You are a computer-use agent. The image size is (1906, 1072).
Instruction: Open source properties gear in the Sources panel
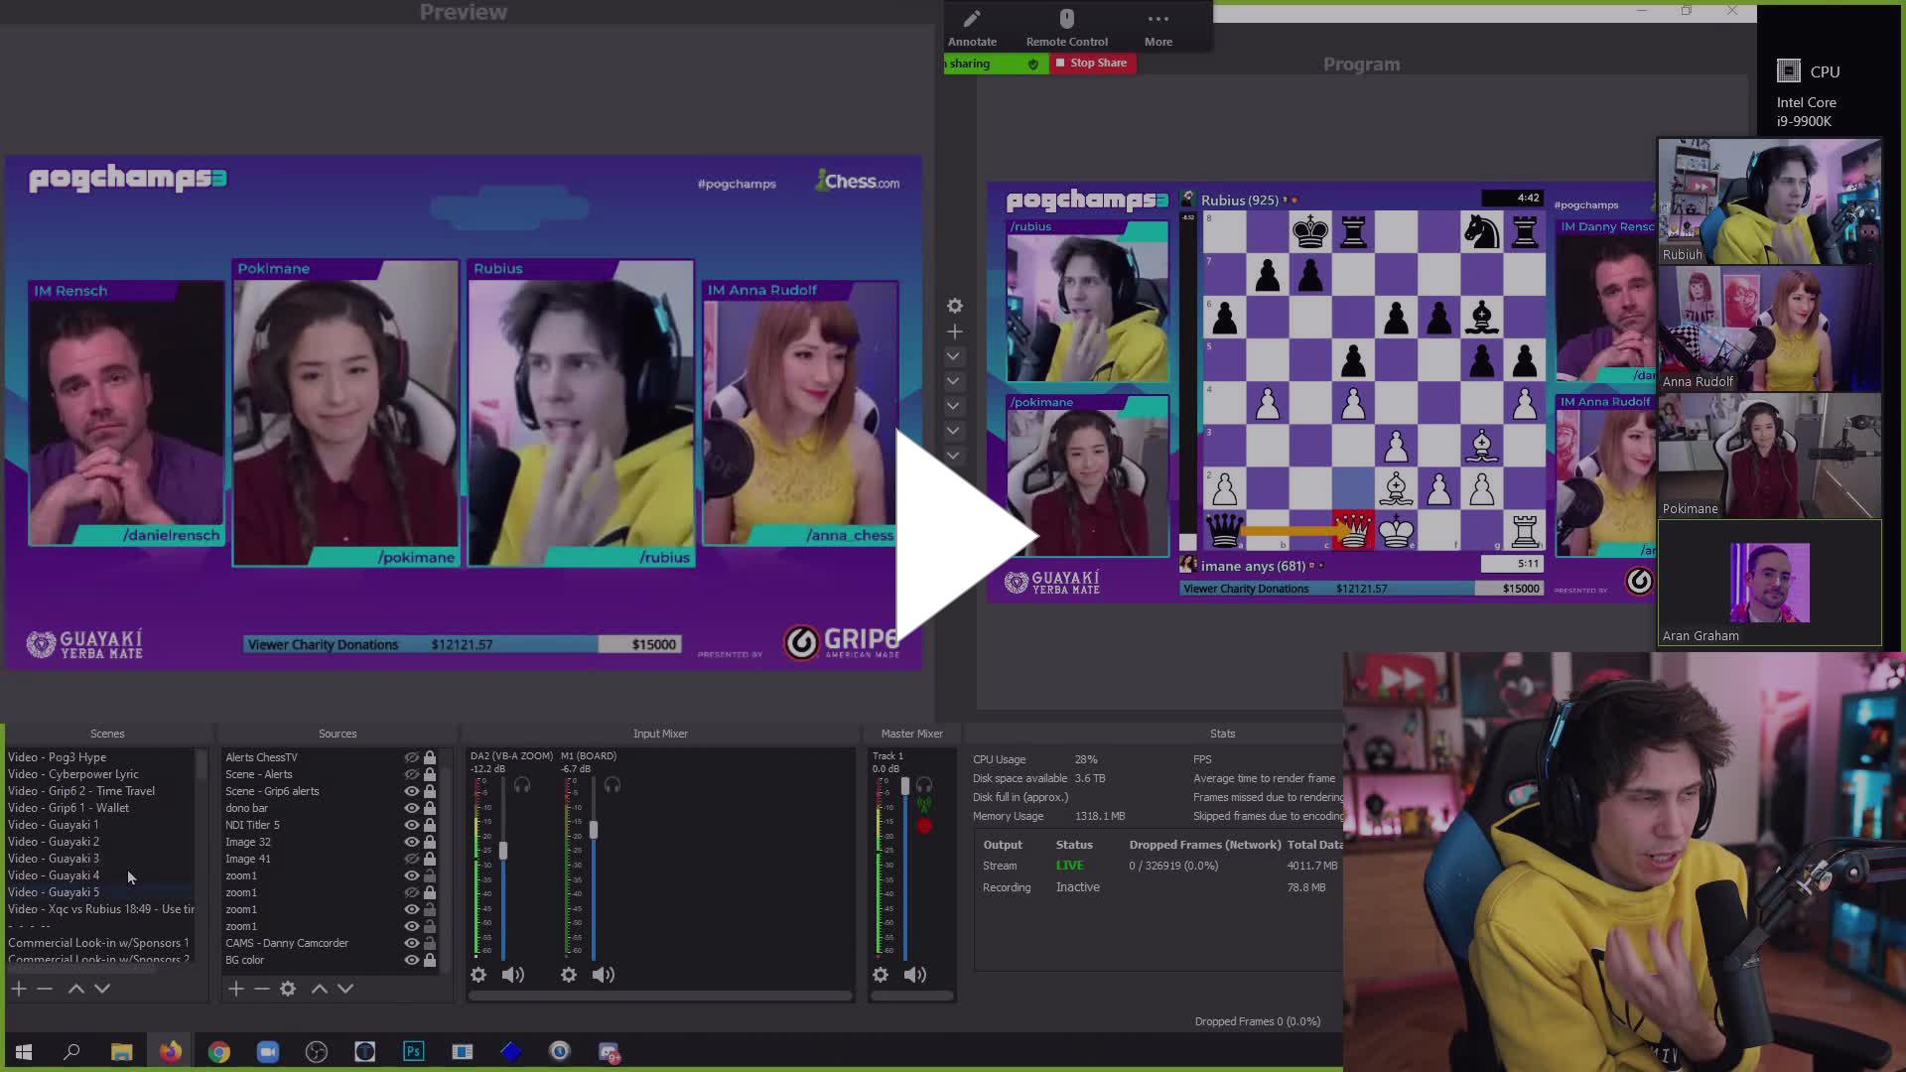pos(288,989)
